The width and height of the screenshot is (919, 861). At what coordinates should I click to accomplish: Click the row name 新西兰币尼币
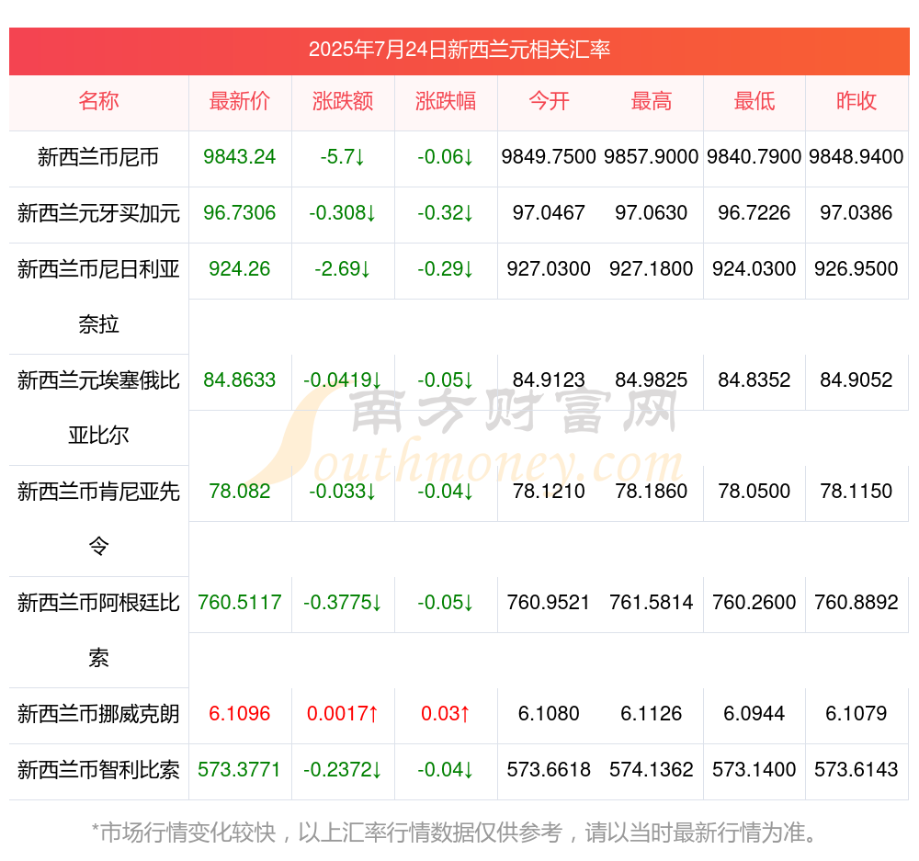98,157
